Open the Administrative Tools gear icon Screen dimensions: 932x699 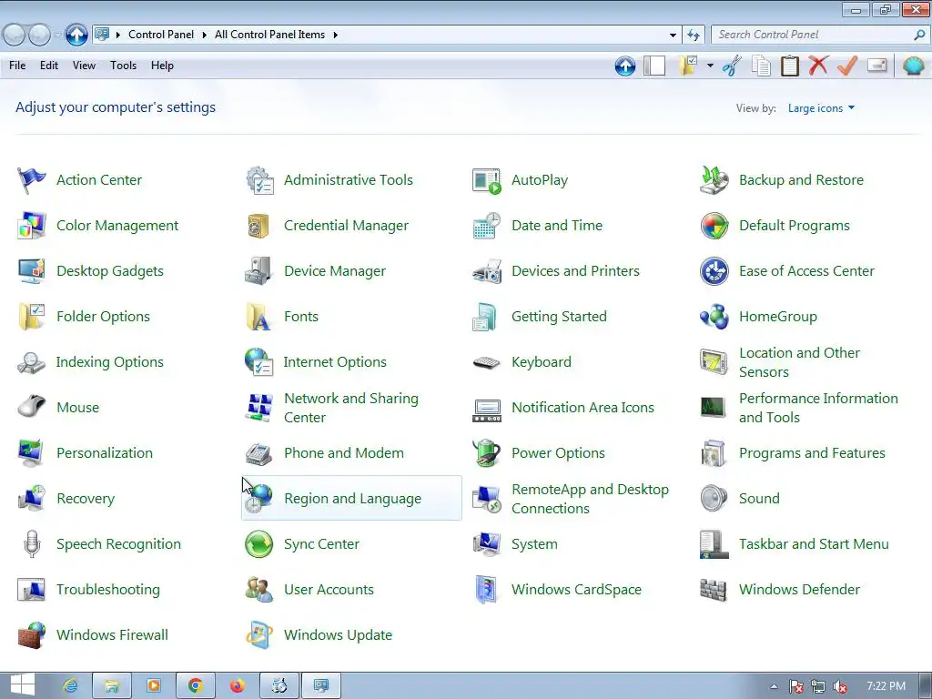[x=259, y=180]
